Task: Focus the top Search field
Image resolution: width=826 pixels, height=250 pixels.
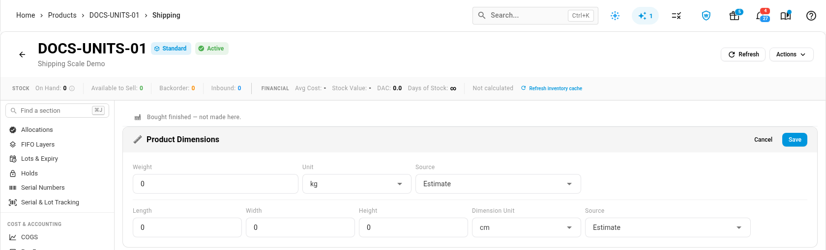Action: [x=535, y=16]
